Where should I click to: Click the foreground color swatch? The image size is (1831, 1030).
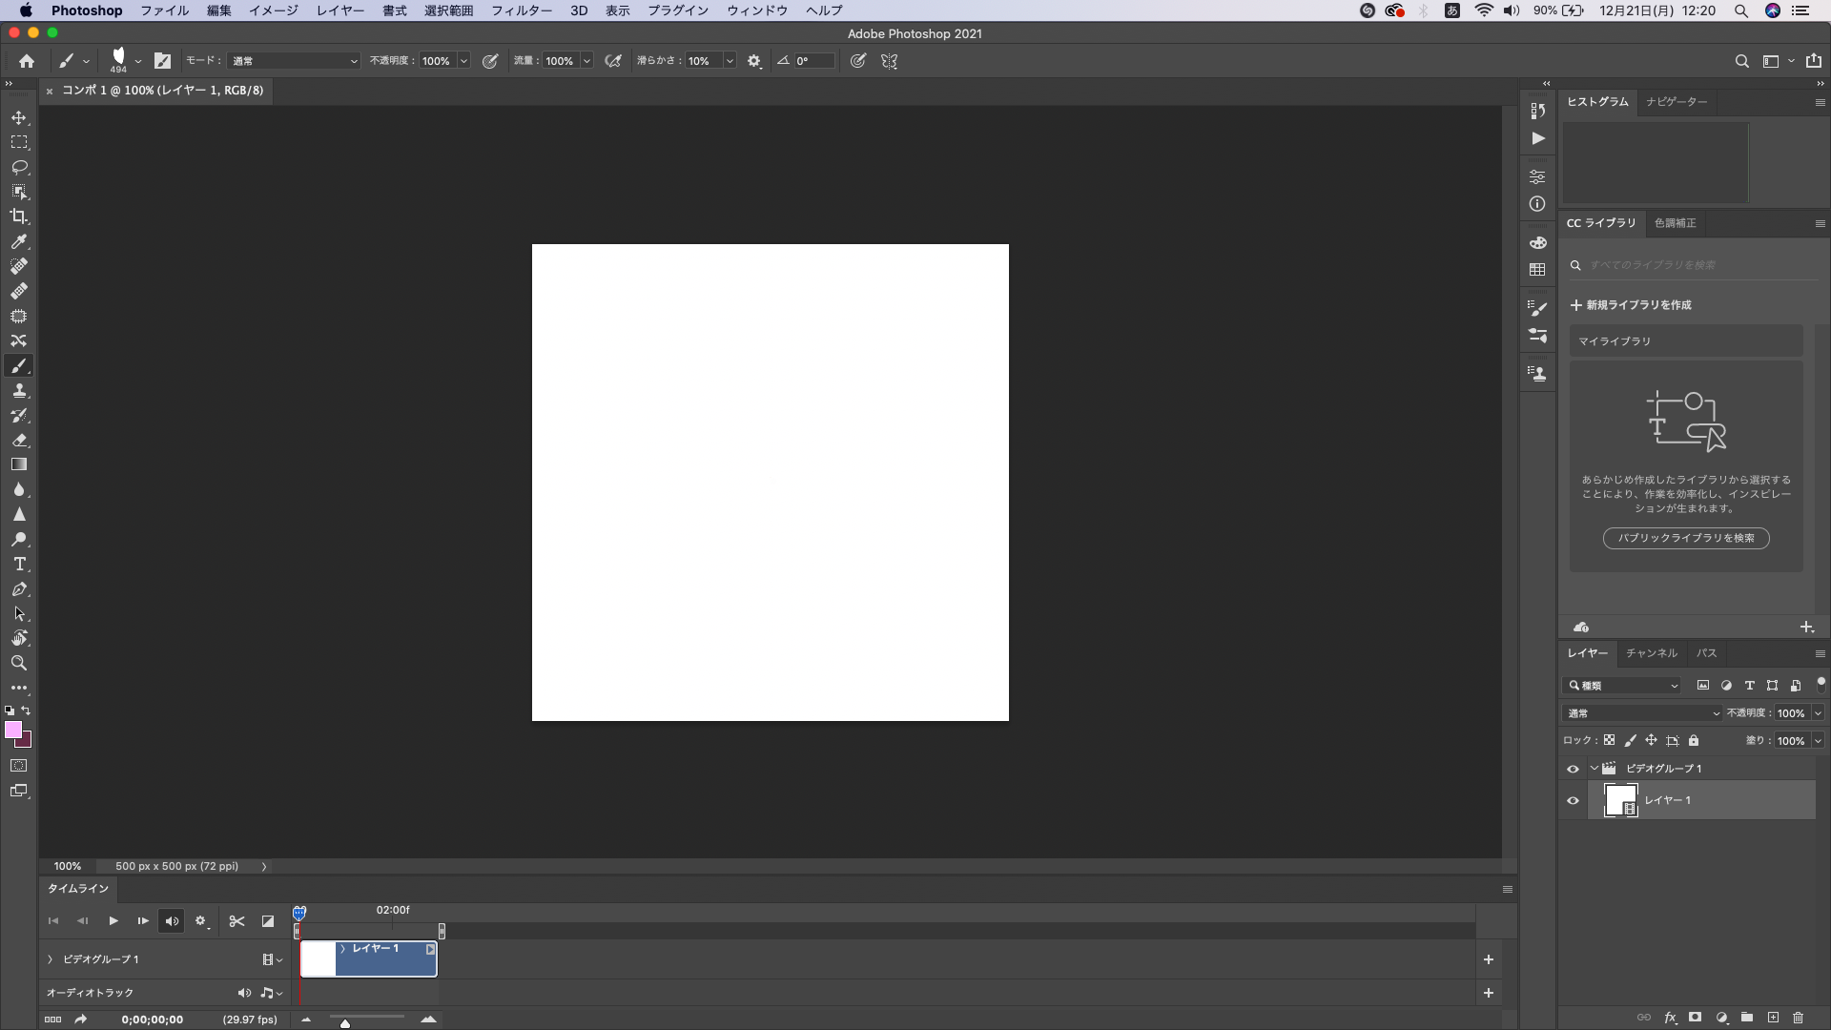click(x=12, y=731)
